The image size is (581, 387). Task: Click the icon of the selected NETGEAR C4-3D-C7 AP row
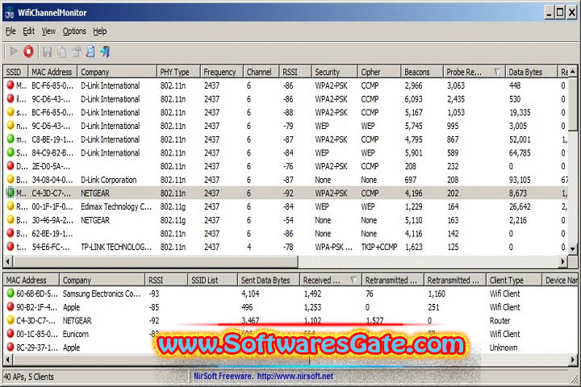point(10,193)
